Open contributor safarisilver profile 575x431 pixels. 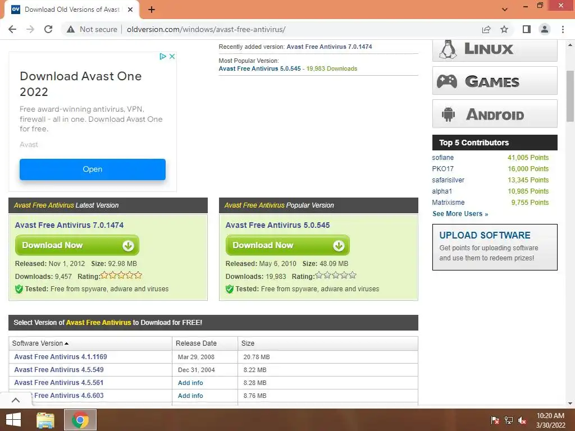[448, 180]
